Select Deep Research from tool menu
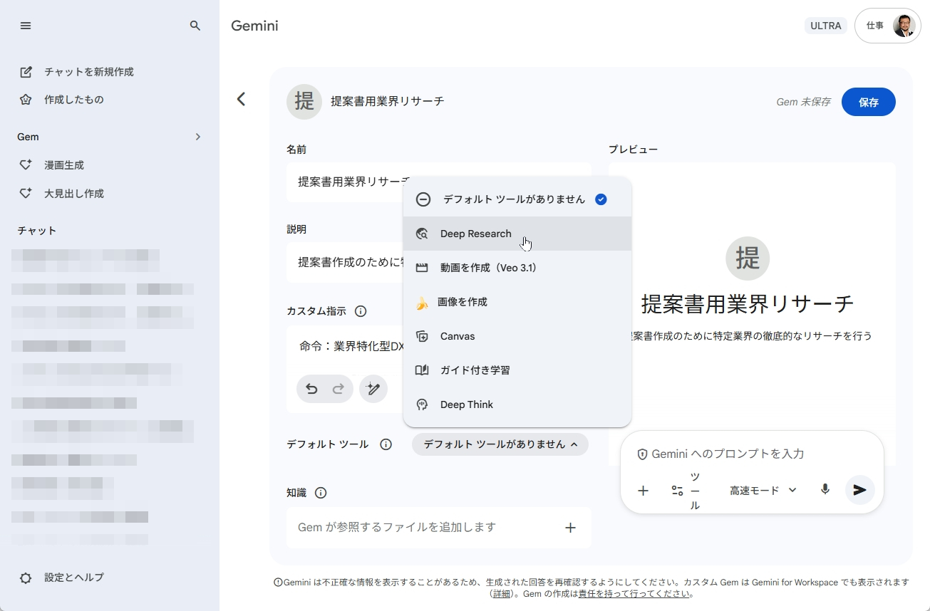This screenshot has height=611, width=930. (517, 234)
